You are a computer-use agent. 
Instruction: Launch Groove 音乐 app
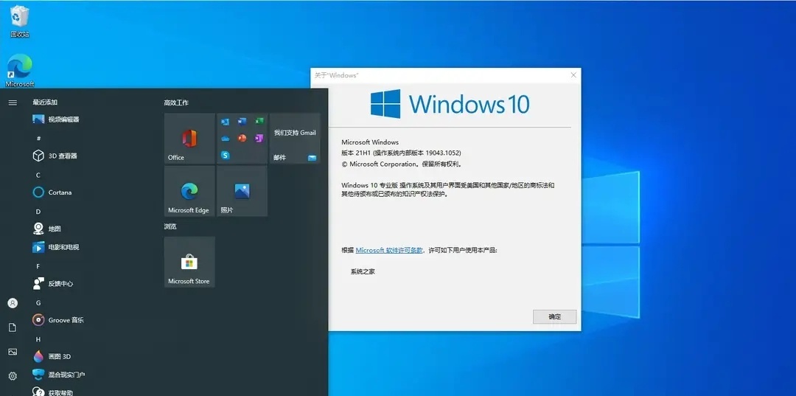pyautogui.click(x=58, y=320)
